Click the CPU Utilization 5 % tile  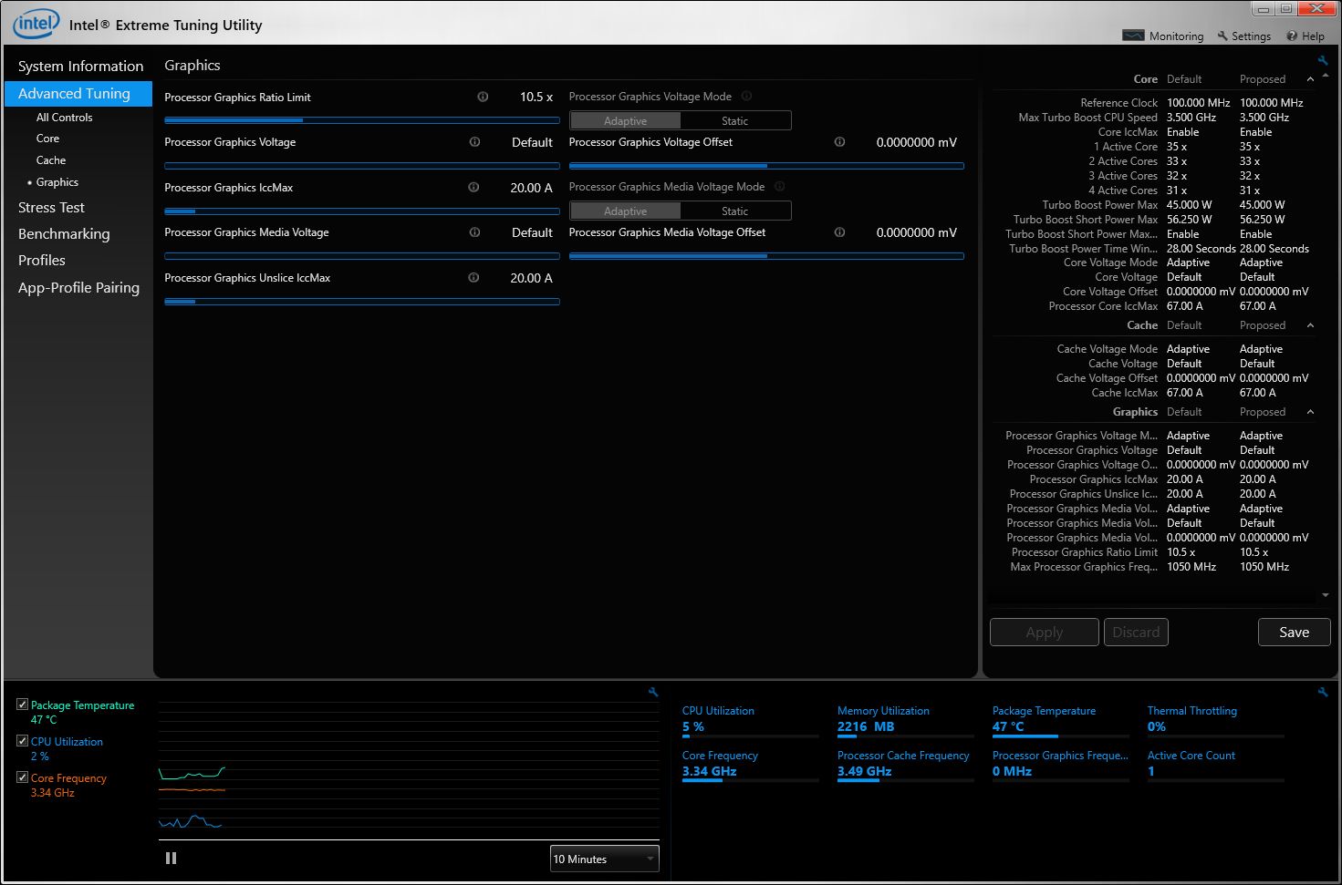(750, 720)
